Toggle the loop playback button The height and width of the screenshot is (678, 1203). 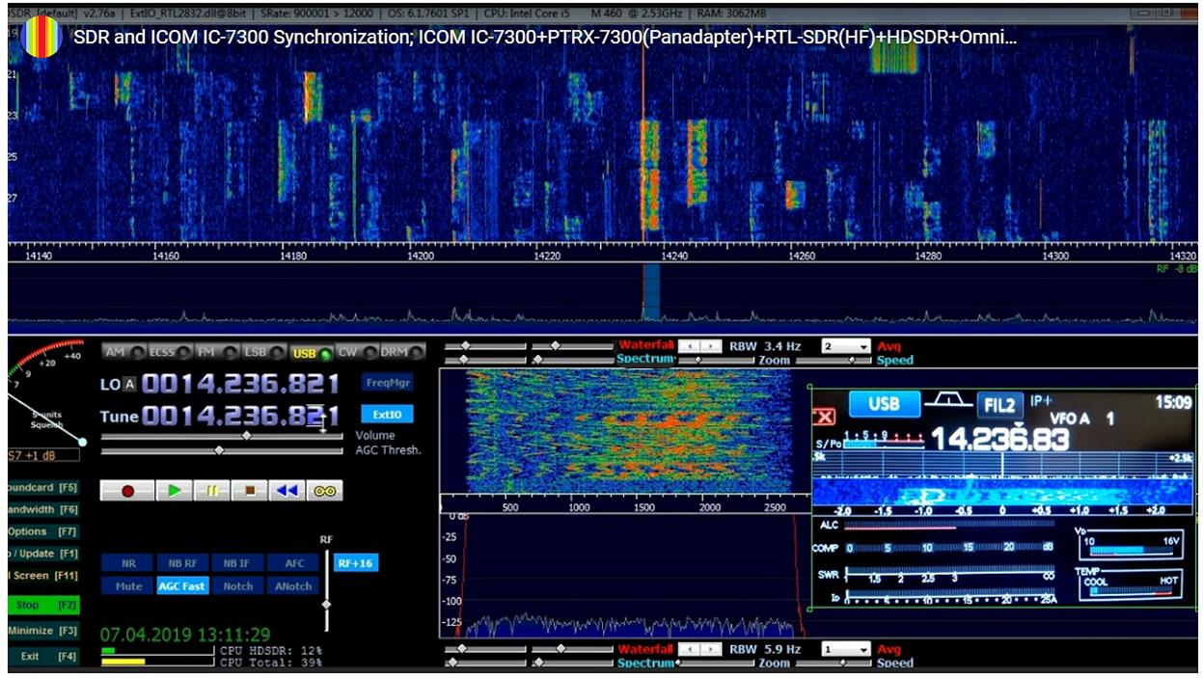325,491
